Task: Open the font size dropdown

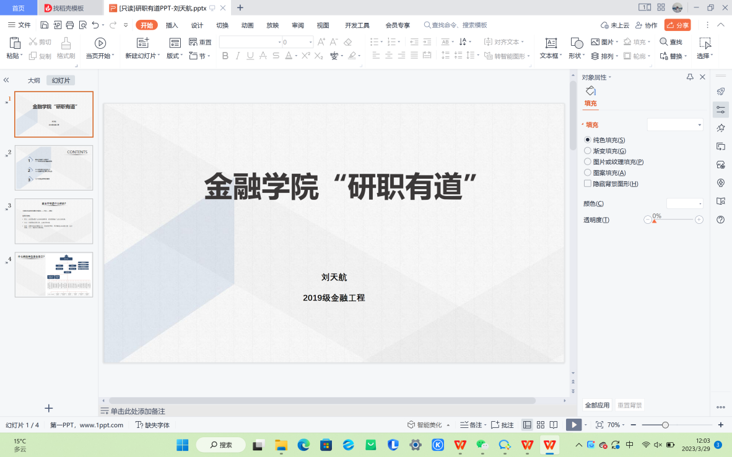Action: click(x=310, y=42)
